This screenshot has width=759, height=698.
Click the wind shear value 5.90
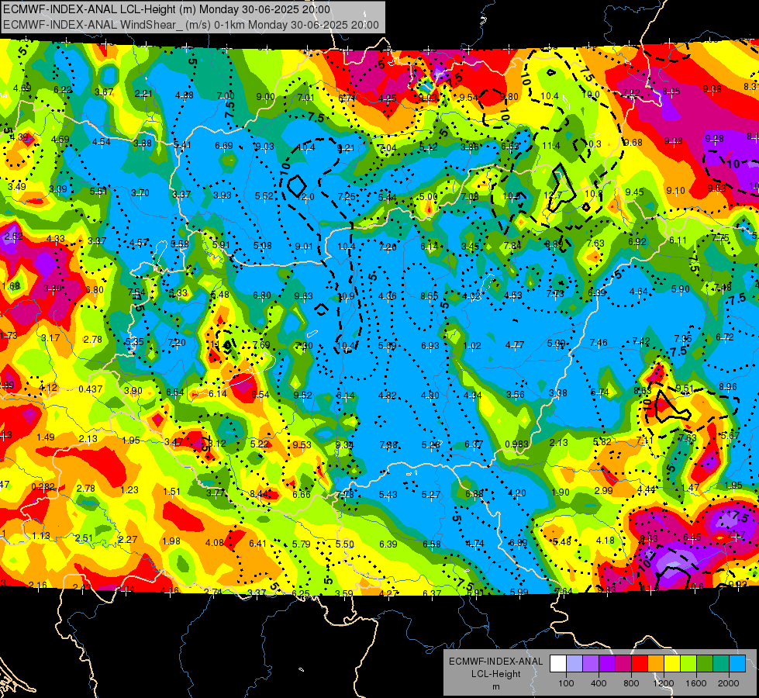[x=680, y=289]
